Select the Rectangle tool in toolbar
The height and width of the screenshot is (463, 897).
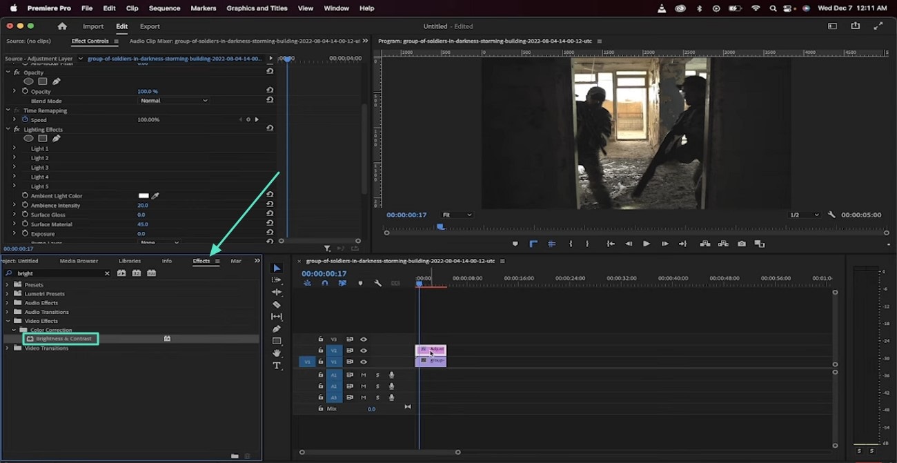(x=277, y=341)
